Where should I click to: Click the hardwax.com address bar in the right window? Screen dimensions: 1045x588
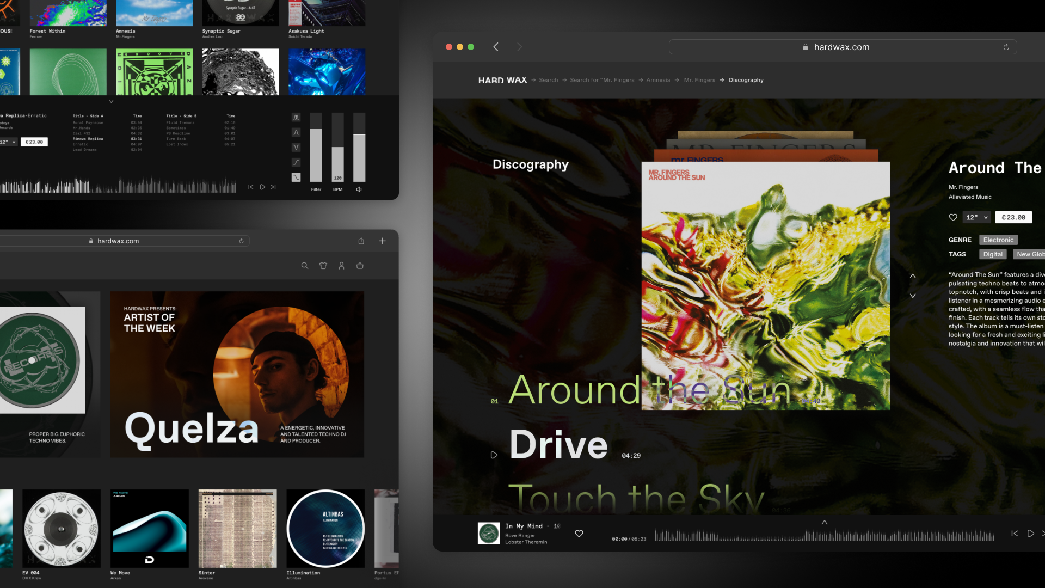842,47
